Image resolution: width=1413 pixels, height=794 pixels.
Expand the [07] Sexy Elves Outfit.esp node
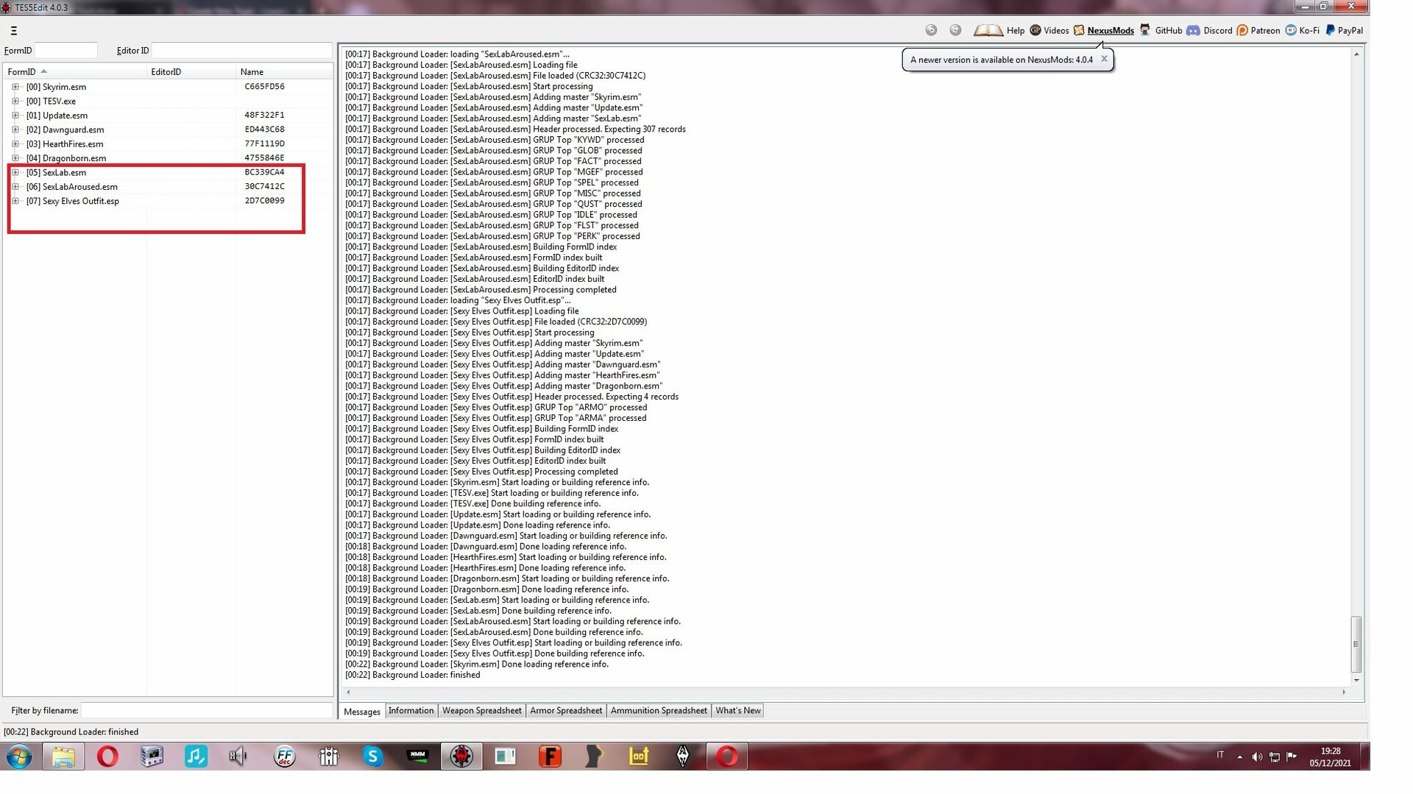point(15,201)
